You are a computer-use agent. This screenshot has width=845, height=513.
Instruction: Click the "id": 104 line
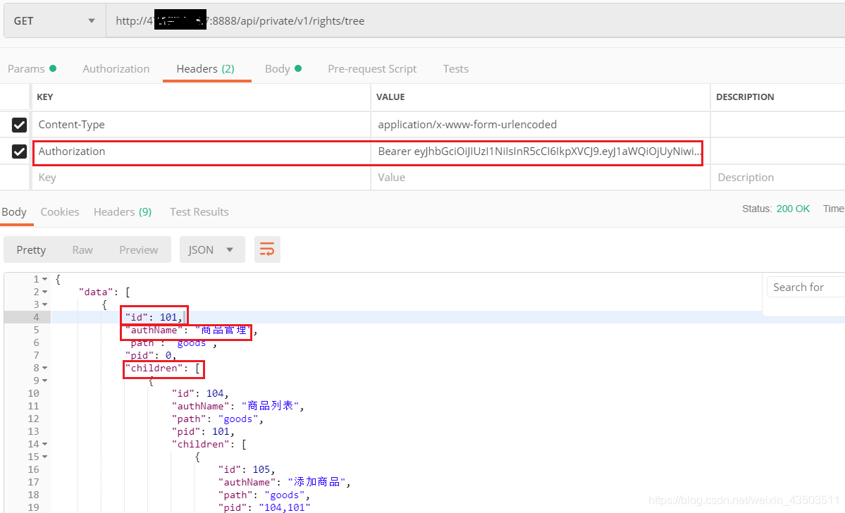pos(200,393)
